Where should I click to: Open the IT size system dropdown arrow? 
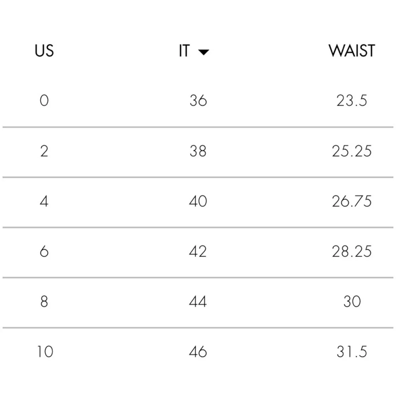203,52
